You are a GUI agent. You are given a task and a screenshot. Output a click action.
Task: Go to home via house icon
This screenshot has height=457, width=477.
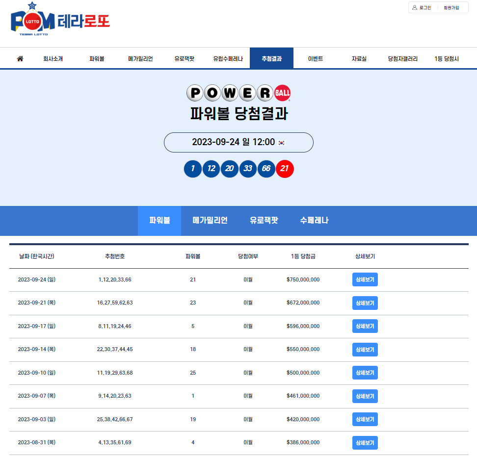20,58
